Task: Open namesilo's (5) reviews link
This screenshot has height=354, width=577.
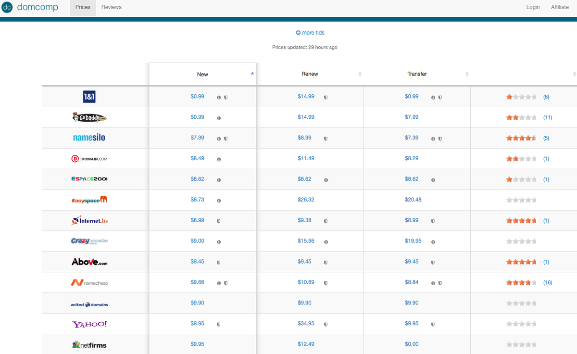Action: coord(546,138)
